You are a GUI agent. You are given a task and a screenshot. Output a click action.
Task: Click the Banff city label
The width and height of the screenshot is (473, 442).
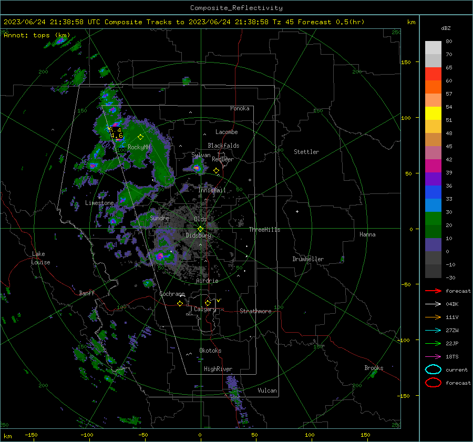[x=87, y=293]
